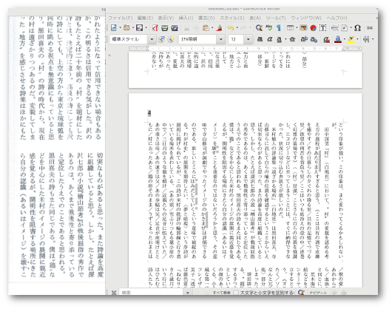Expand the paragraph style dropdown
The width and height of the screenshot is (392, 309).
pos(152,39)
